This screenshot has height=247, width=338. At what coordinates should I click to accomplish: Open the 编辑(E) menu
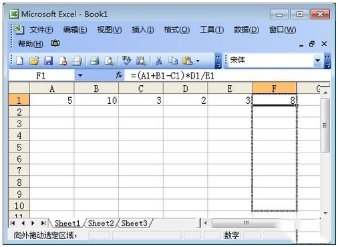tap(75, 29)
